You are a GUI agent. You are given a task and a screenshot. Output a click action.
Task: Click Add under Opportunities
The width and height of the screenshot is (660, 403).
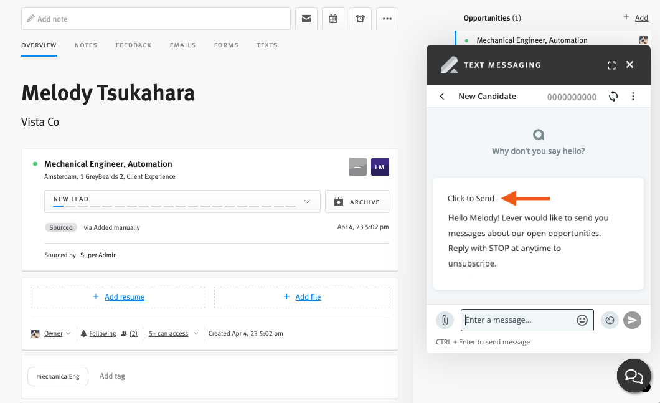point(641,17)
